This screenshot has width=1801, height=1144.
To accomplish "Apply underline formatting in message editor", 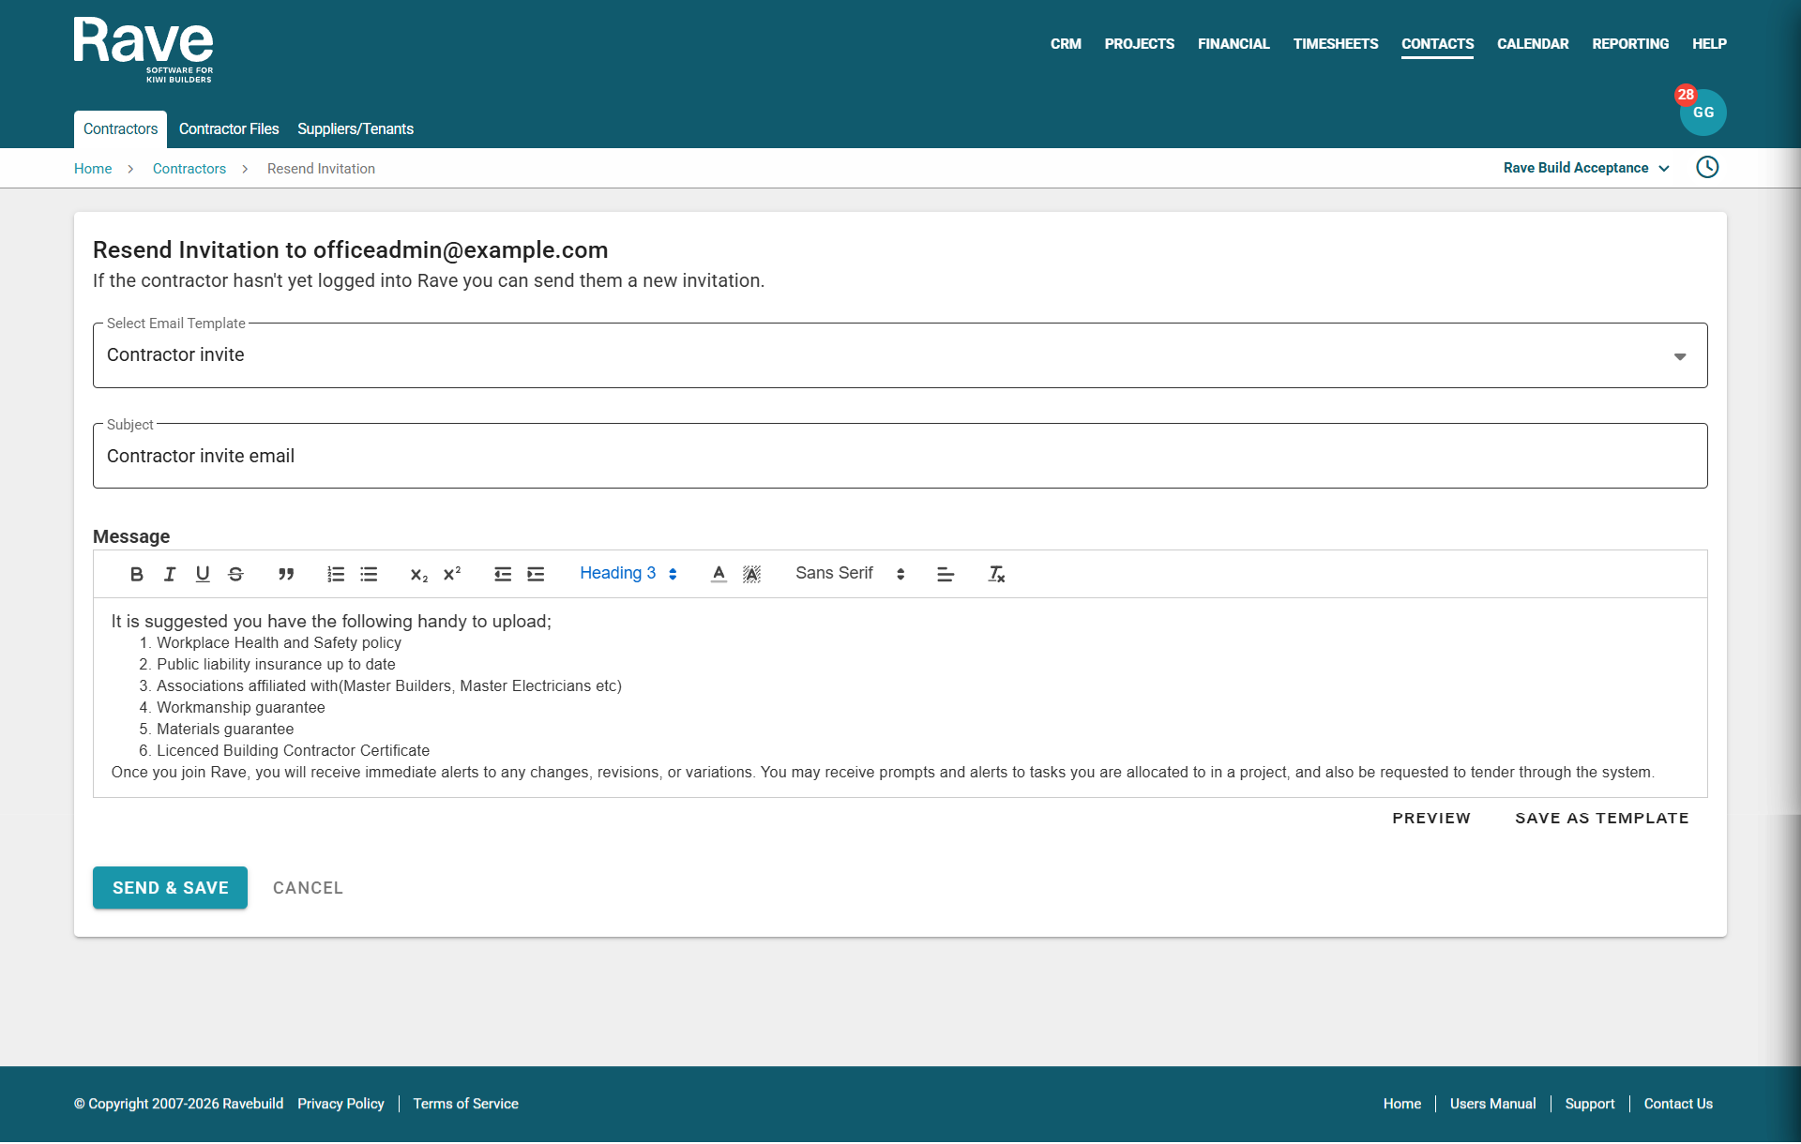I will [x=203, y=574].
